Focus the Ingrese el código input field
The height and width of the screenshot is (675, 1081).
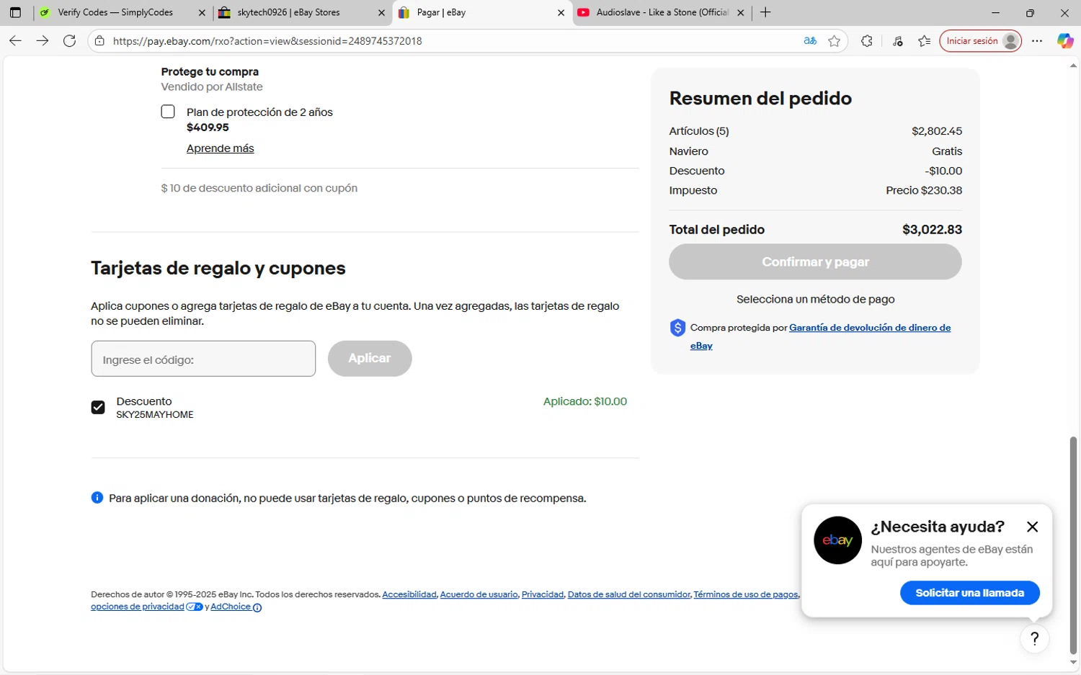[203, 359]
